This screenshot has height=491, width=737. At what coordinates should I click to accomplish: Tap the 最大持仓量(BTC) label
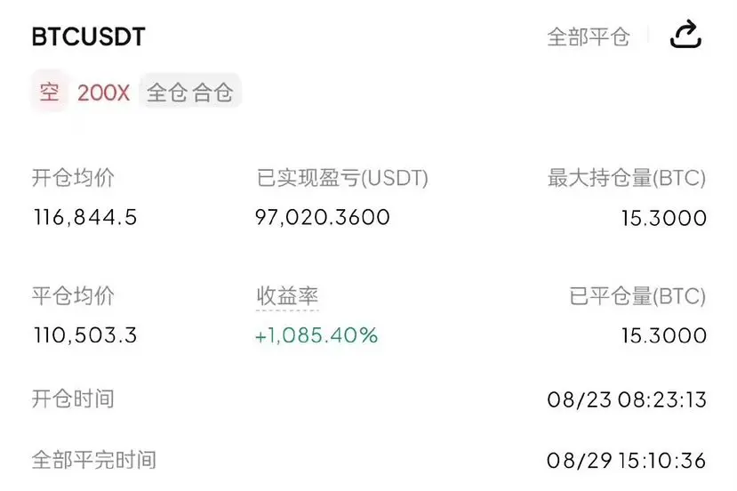coord(627,178)
